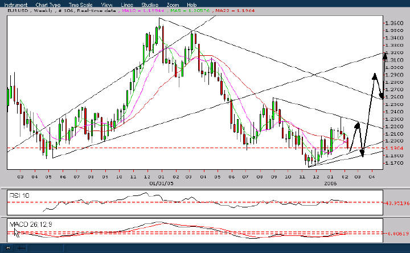Click the MA10 value label in header
The image size is (410, 253).
pyautogui.click(x=143, y=11)
